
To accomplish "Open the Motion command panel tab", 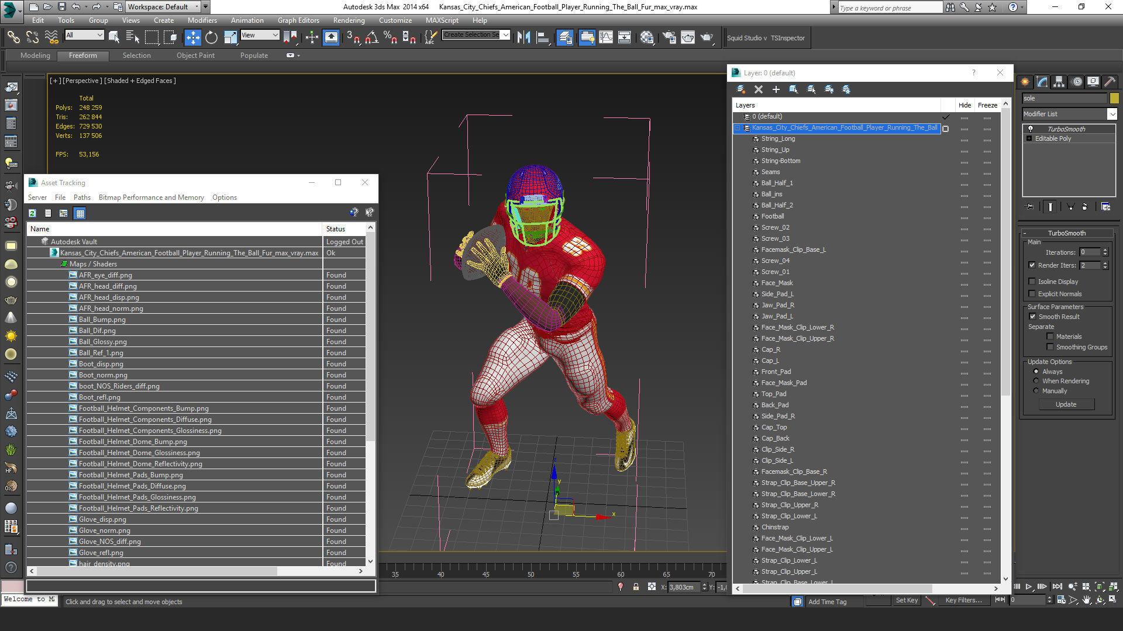I will [x=1076, y=82].
